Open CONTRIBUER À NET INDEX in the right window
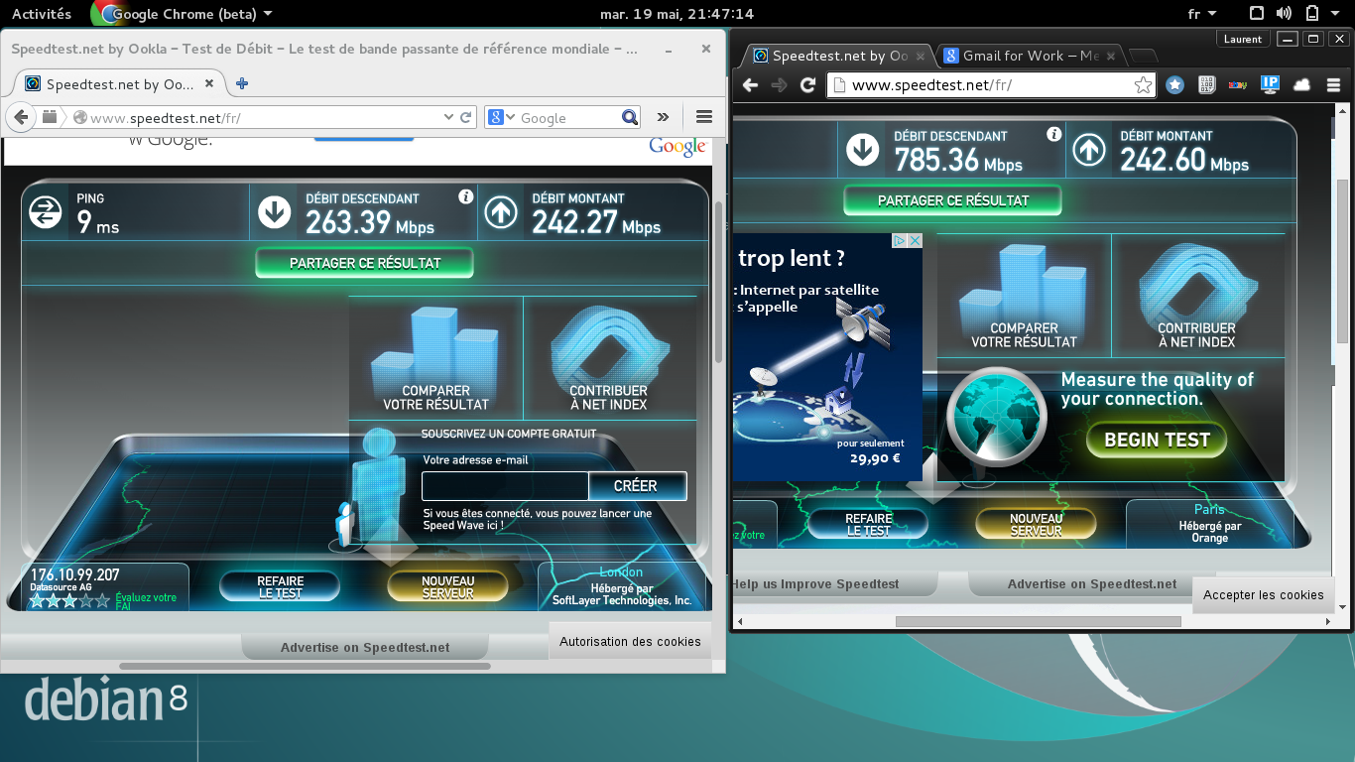This screenshot has width=1355, height=762. pyautogui.click(x=1196, y=294)
